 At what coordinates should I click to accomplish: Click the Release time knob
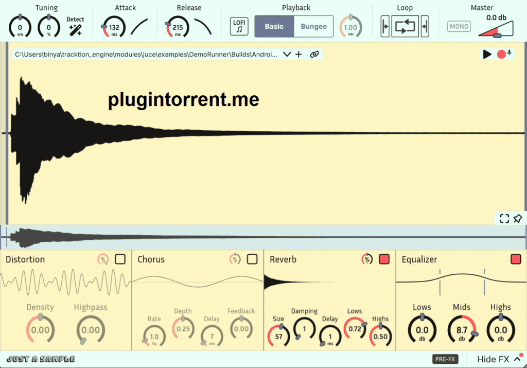(178, 27)
